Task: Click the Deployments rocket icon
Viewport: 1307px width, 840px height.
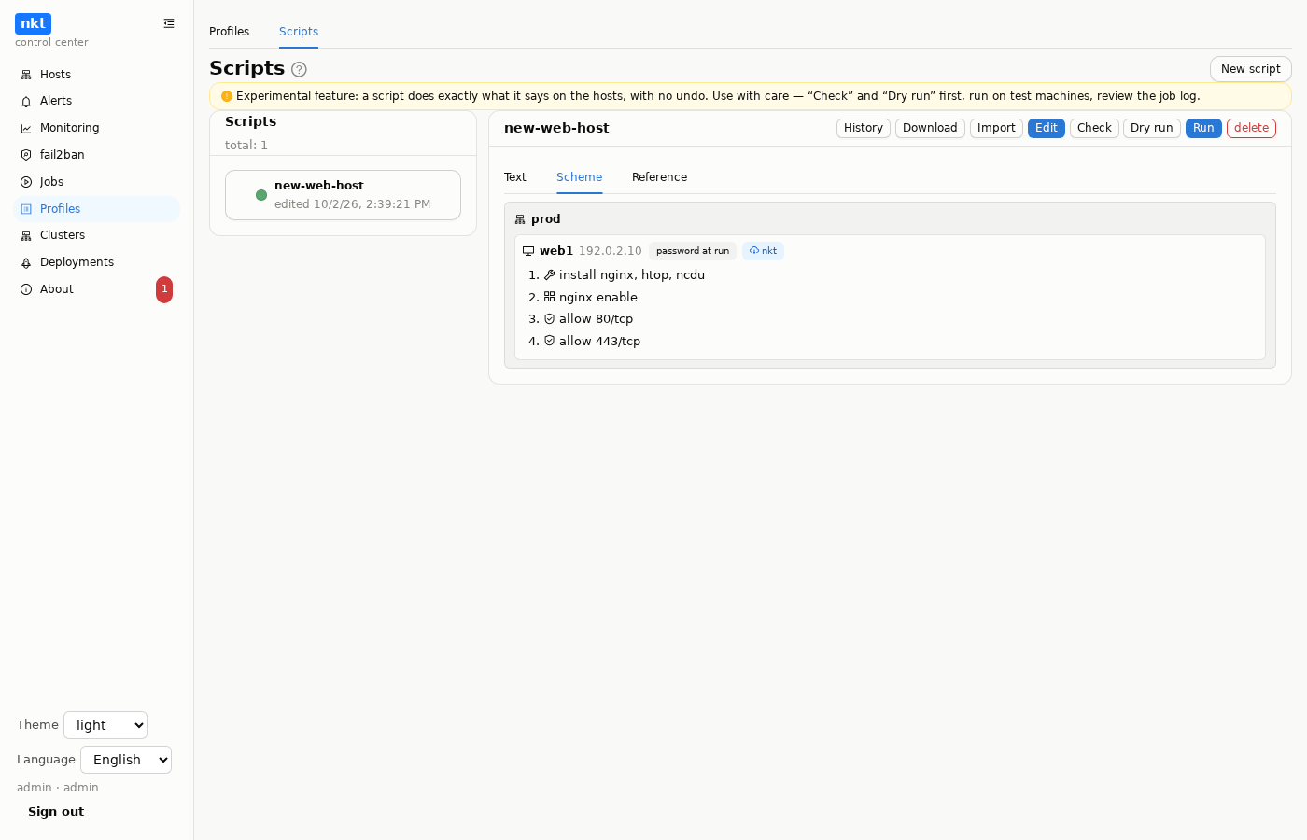Action: 26,262
